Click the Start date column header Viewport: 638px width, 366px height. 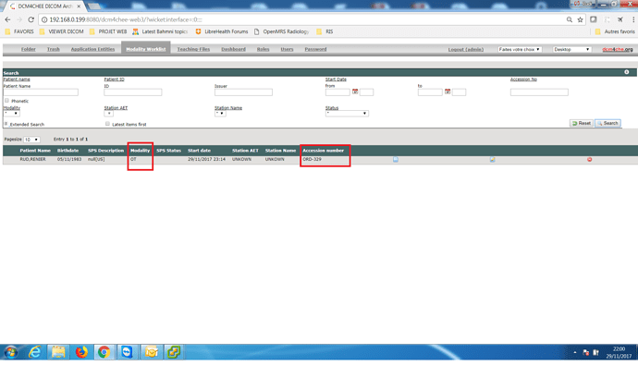tap(199, 151)
